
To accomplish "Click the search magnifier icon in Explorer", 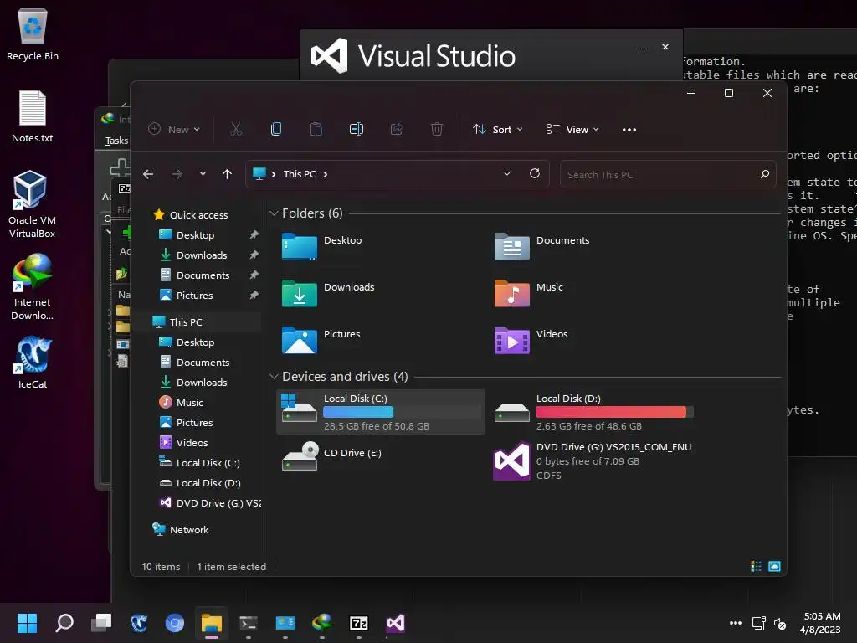I will click(x=765, y=174).
